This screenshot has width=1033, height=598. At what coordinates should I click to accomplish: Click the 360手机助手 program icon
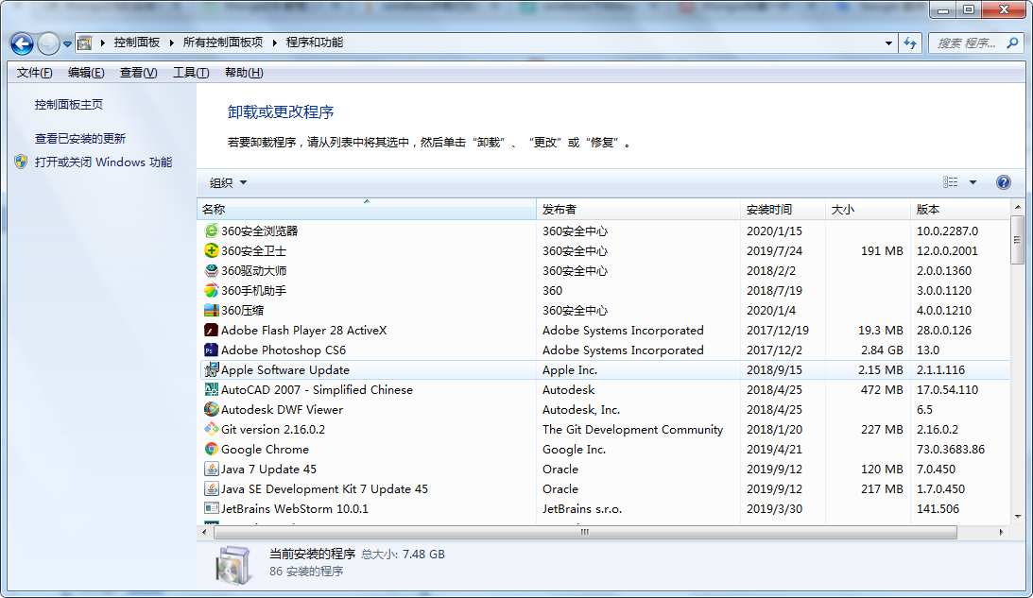[x=211, y=290]
